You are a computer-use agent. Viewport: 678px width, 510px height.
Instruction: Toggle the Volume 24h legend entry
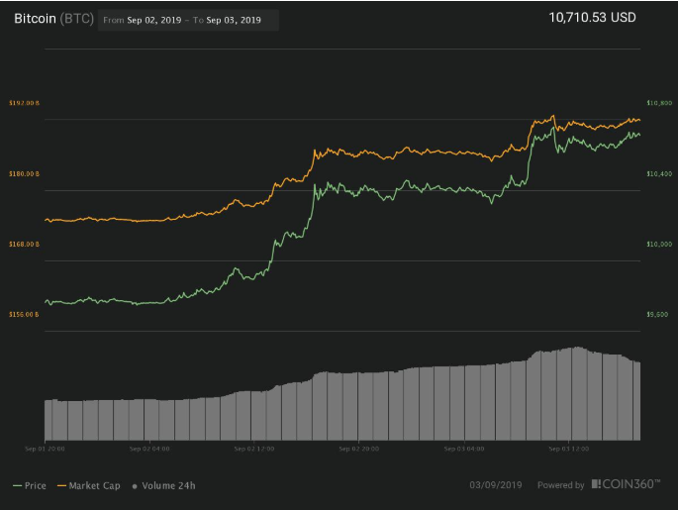pos(163,485)
